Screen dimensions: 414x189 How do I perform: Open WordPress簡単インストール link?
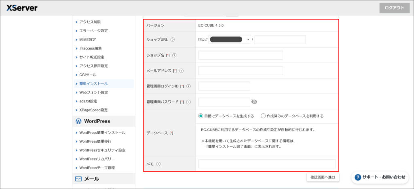coord(103,133)
